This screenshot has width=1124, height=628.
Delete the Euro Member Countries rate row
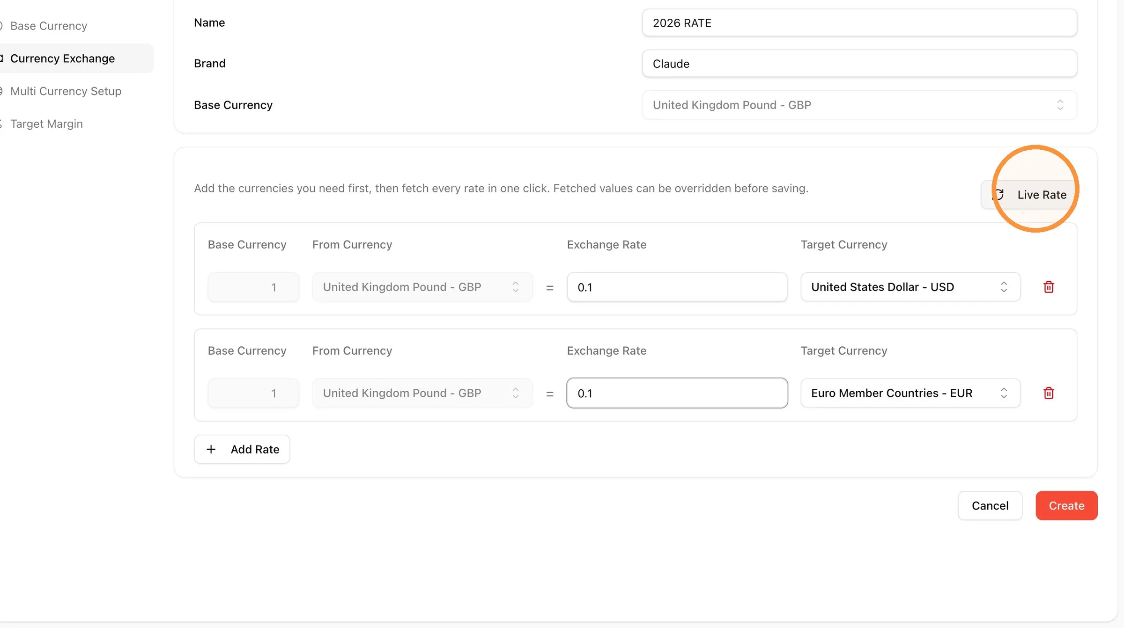click(1049, 393)
